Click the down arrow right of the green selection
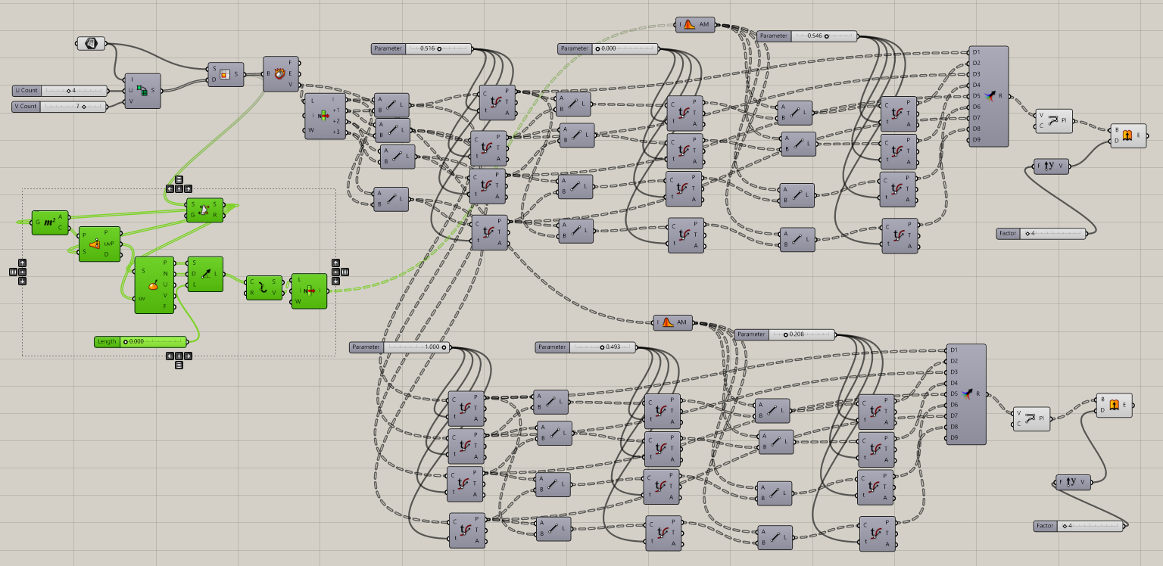The height and width of the screenshot is (566, 1163). point(335,281)
